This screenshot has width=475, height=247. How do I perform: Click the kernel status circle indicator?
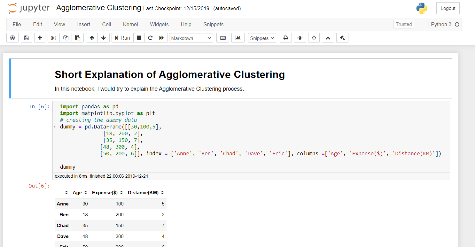pos(457,24)
